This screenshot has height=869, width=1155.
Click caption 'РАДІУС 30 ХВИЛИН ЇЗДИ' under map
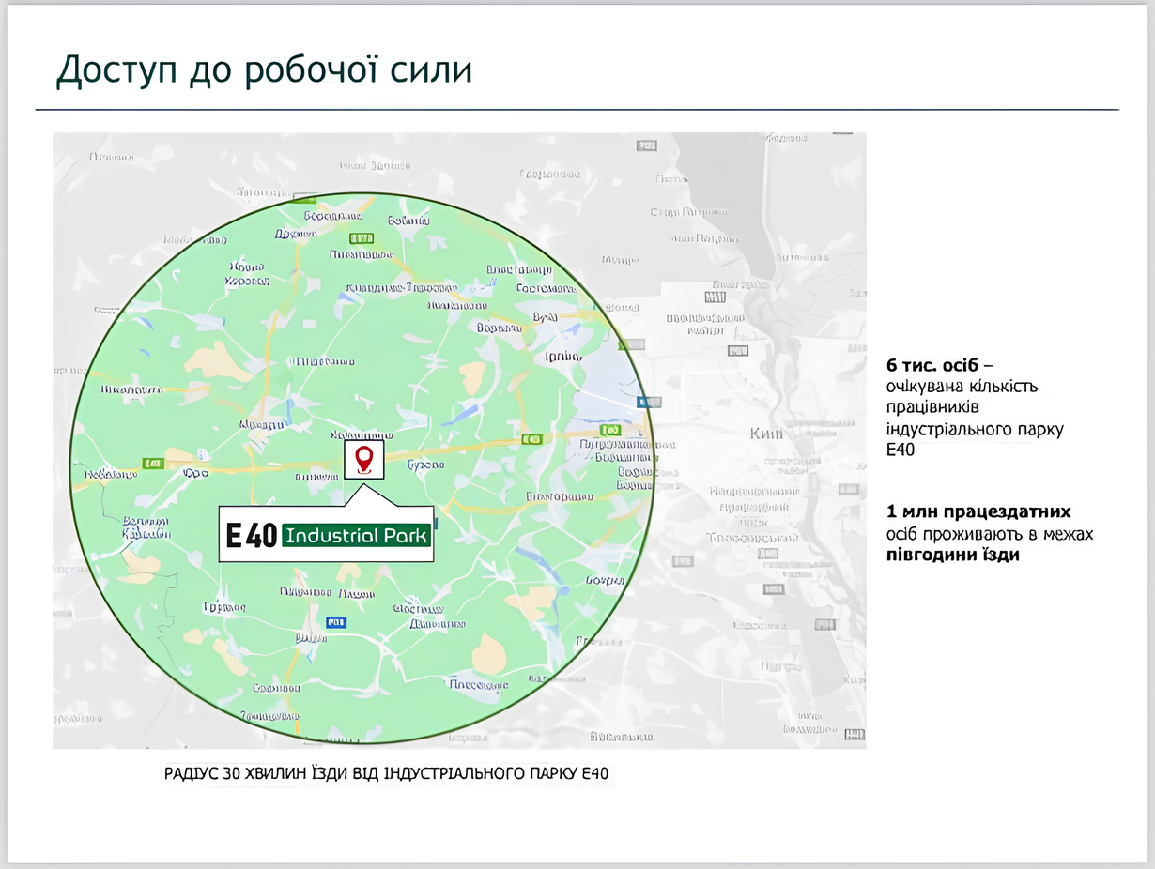click(256, 775)
